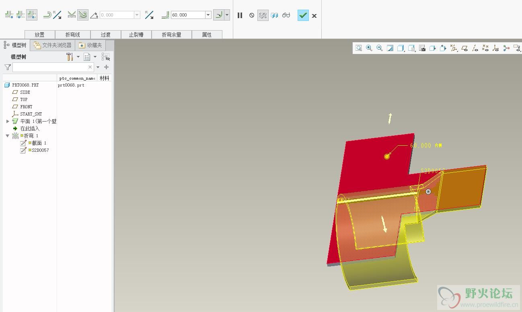Select the 在此插入 insert here marker

30,128
